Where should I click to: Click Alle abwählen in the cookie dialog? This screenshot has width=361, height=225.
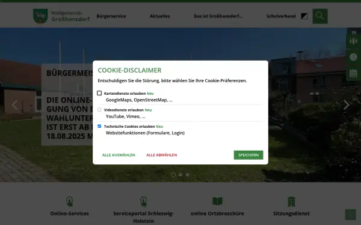(x=162, y=155)
